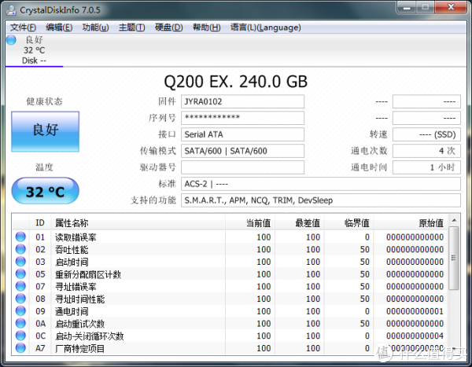This screenshot has height=367, width=472.
Task: Click status circle for attribute 0C
Action: coord(20,336)
